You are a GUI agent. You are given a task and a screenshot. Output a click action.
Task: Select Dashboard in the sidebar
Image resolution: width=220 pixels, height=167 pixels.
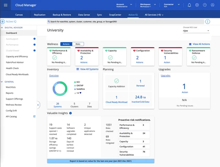[x=18, y=33]
